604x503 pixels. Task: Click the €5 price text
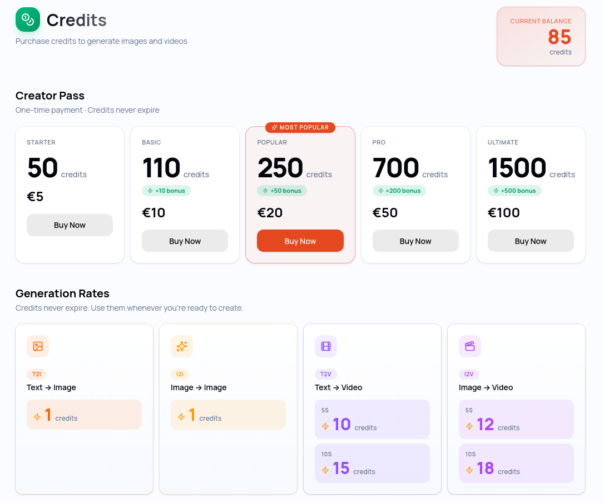coord(35,197)
